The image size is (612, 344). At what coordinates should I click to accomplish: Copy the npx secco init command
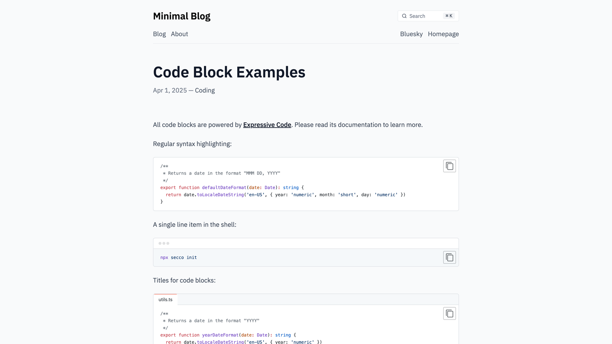click(449, 257)
